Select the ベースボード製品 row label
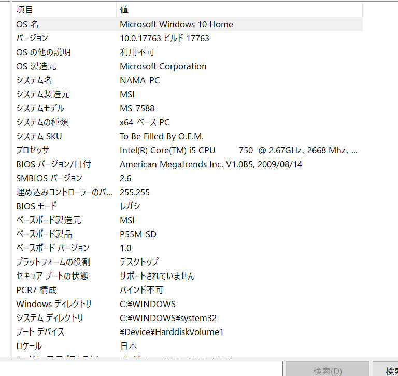The height and width of the screenshot is (376, 398). 44,234
